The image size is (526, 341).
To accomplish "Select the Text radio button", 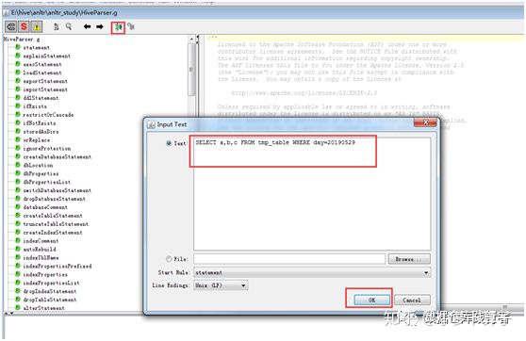I will pos(169,143).
